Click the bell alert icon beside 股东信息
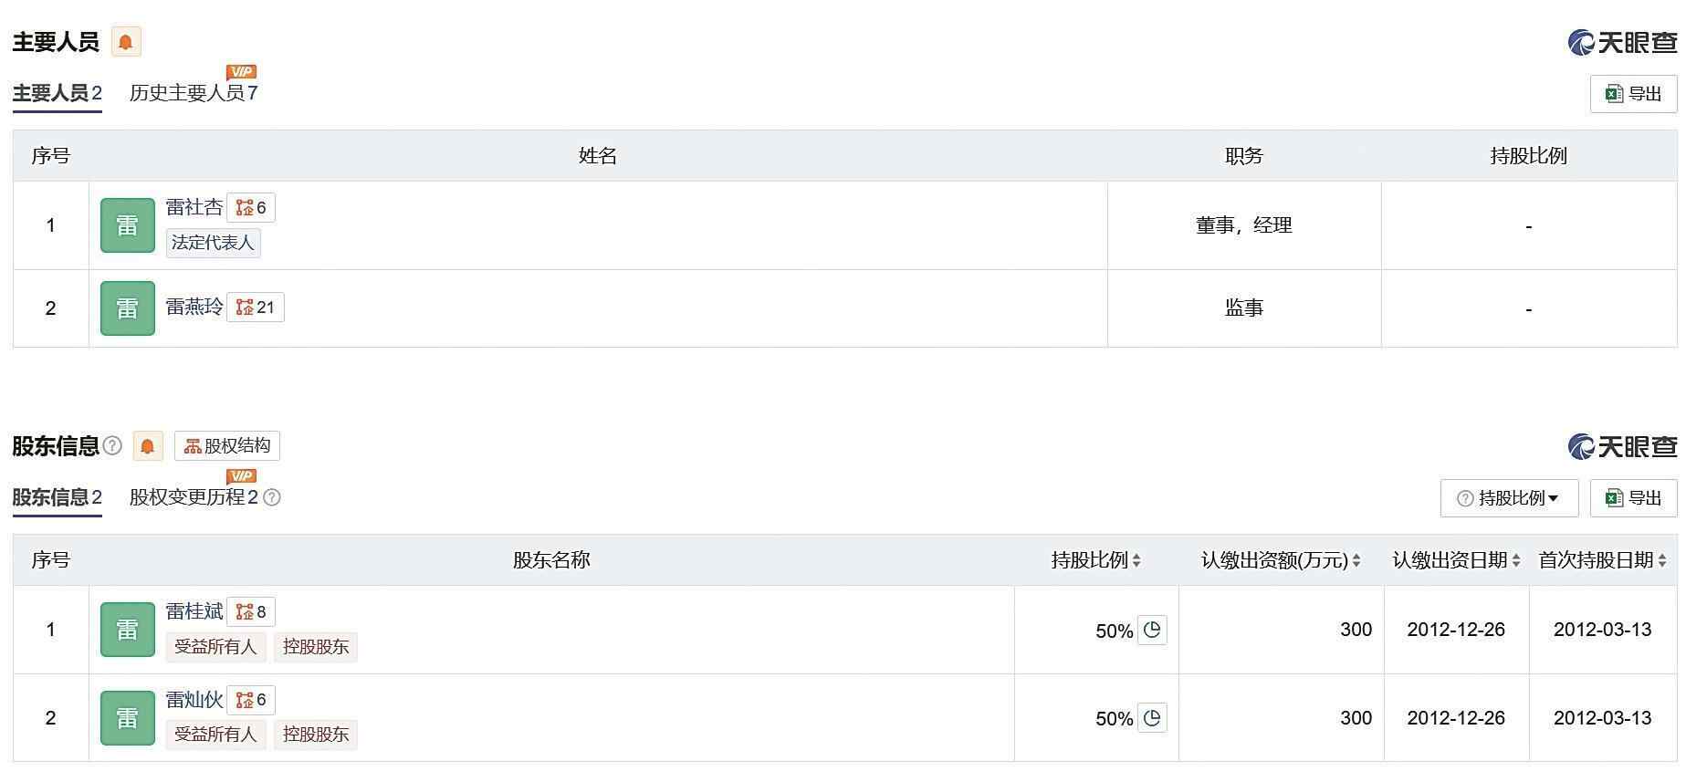1686x782 pixels. (147, 446)
